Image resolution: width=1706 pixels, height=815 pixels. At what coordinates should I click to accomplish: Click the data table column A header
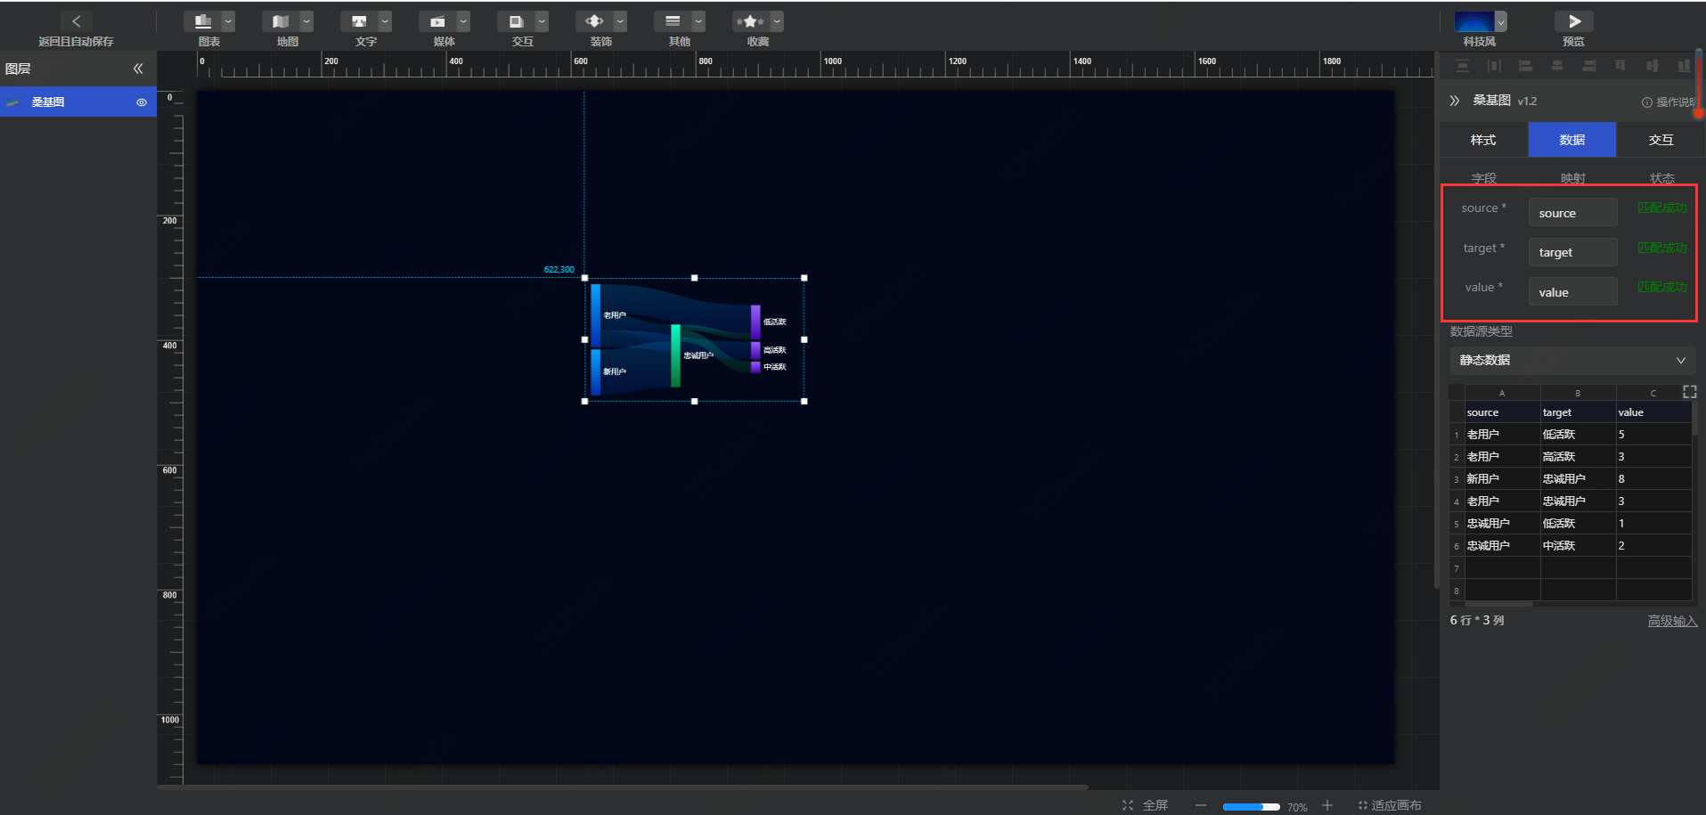(x=1502, y=393)
